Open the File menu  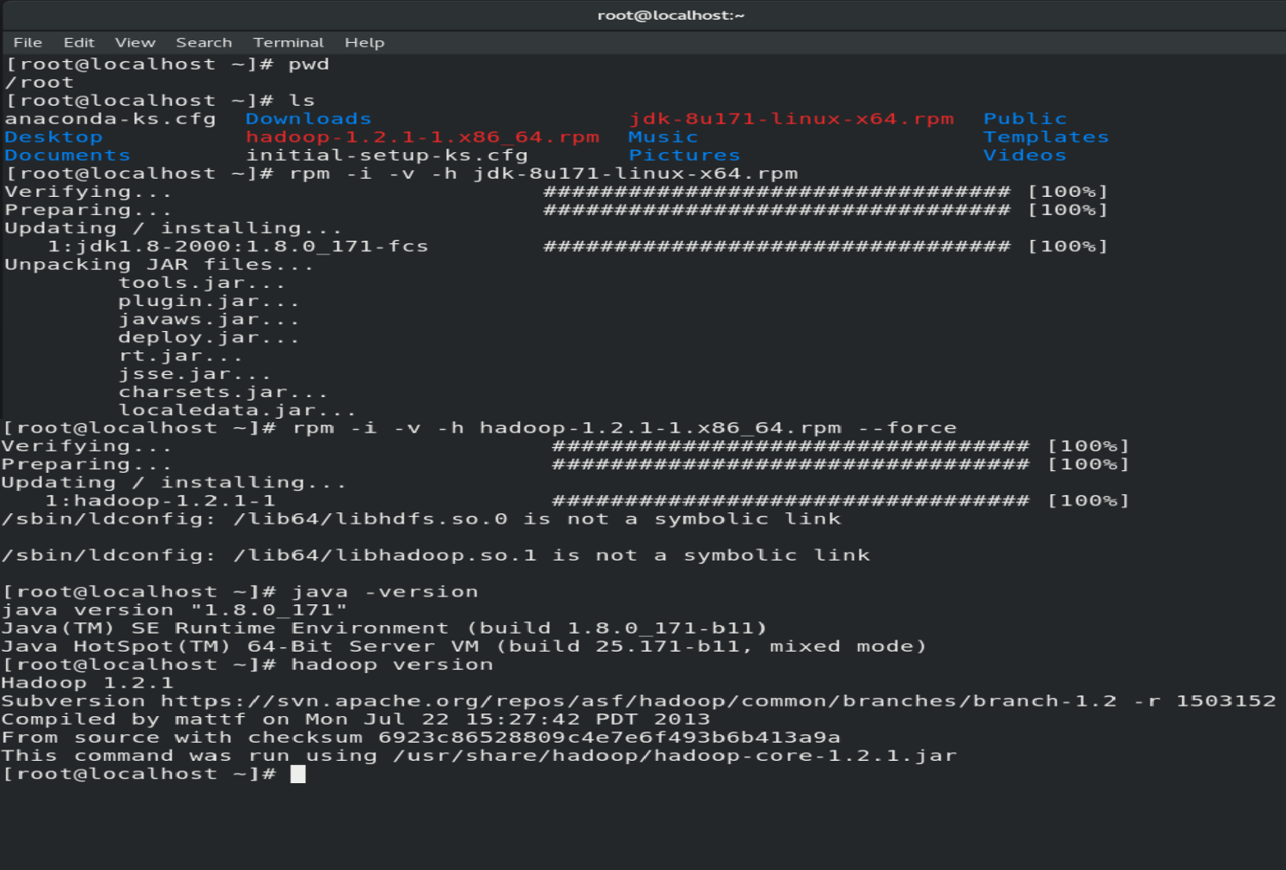(x=28, y=42)
